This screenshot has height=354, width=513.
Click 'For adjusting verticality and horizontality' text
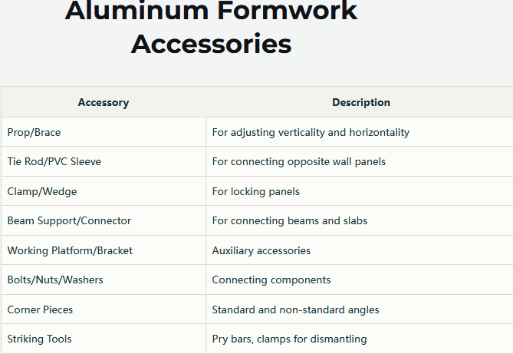coord(311,132)
